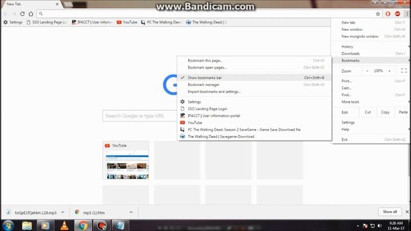The width and height of the screenshot is (411, 231).
Task: Close the downloads shelf
Action: click(407, 212)
